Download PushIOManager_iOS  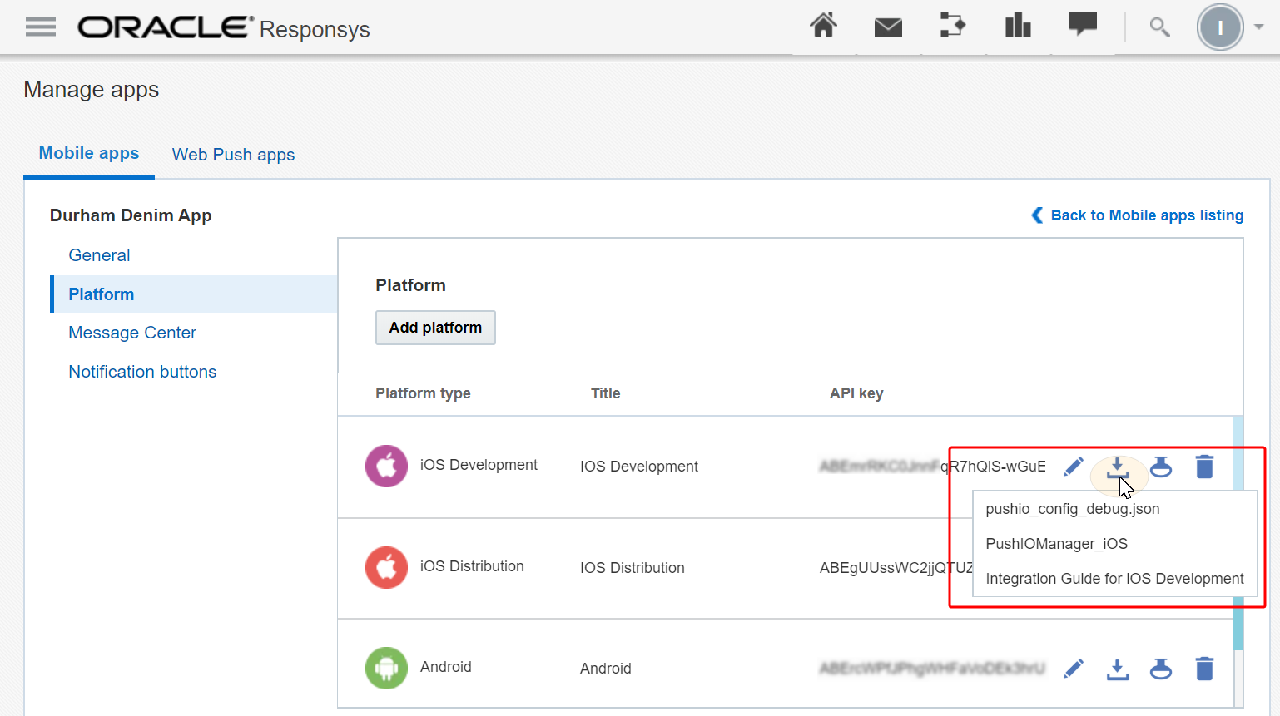1057,544
